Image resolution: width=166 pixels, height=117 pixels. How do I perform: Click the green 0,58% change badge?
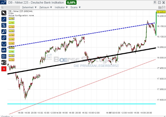71,2
